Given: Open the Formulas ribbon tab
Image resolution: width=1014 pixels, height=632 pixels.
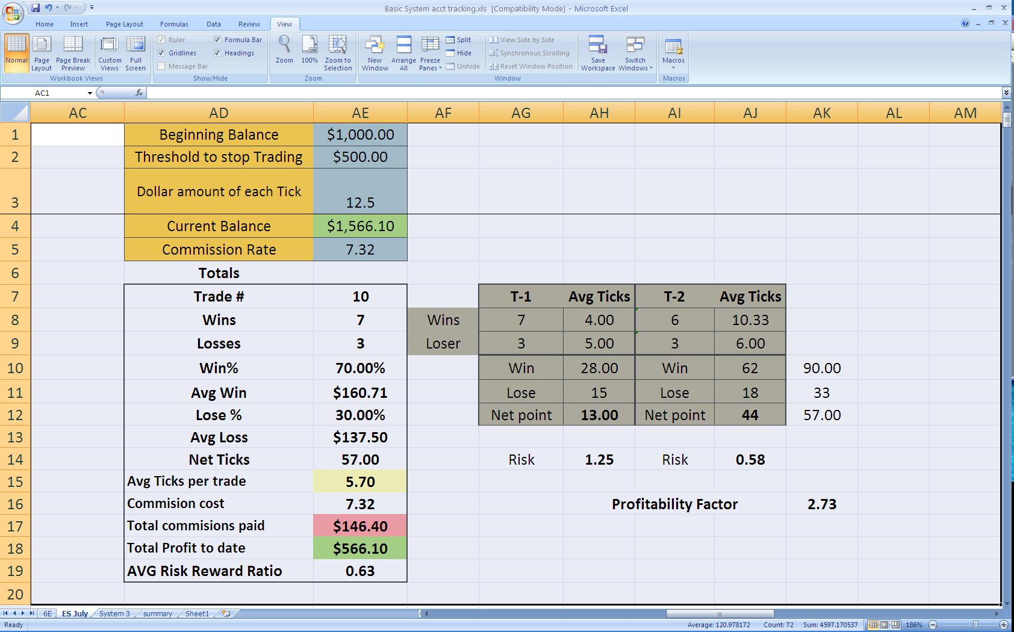Looking at the screenshot, I should coord(174,24).
